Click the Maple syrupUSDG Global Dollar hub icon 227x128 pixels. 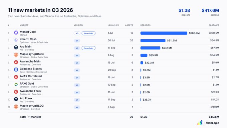pyautogui.click(x=16, y=55)
